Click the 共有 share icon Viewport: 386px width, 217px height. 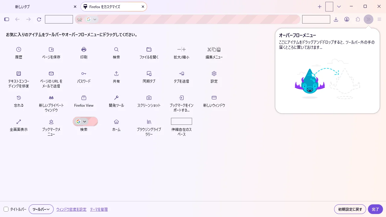(116, 74)
